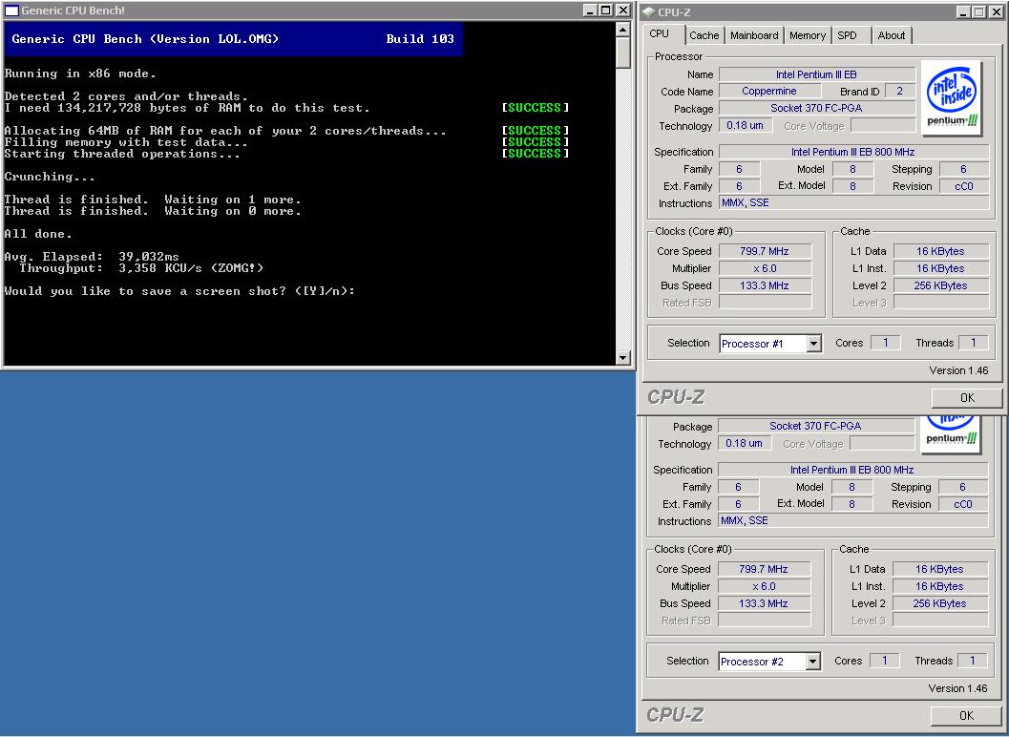Click OK in the Processor #1 CPU-Z window

point(967,398)
